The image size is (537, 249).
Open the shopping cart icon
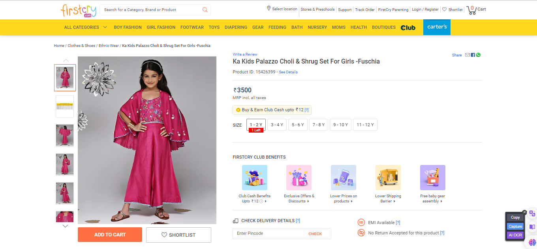pos(471,10)
